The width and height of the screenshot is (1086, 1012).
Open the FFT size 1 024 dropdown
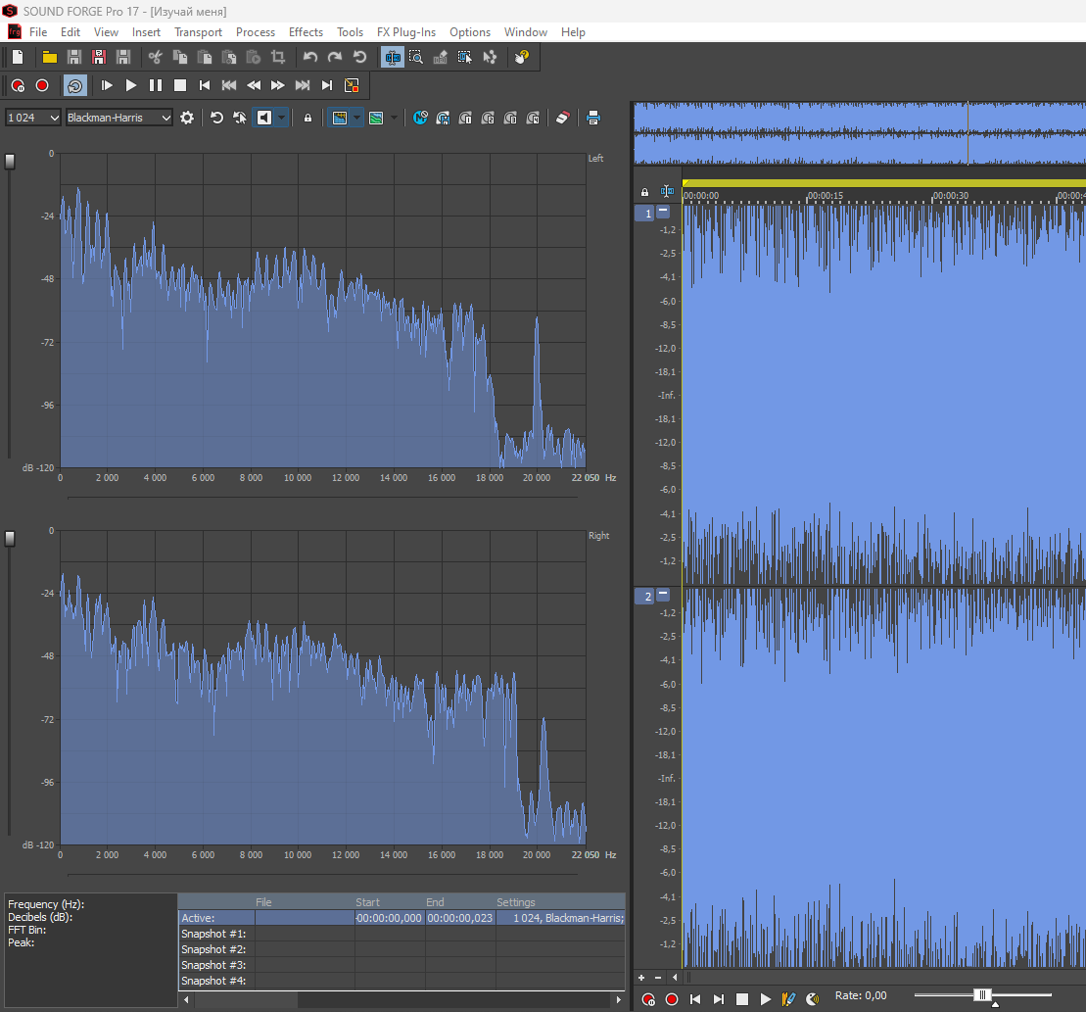pos(33,118)
